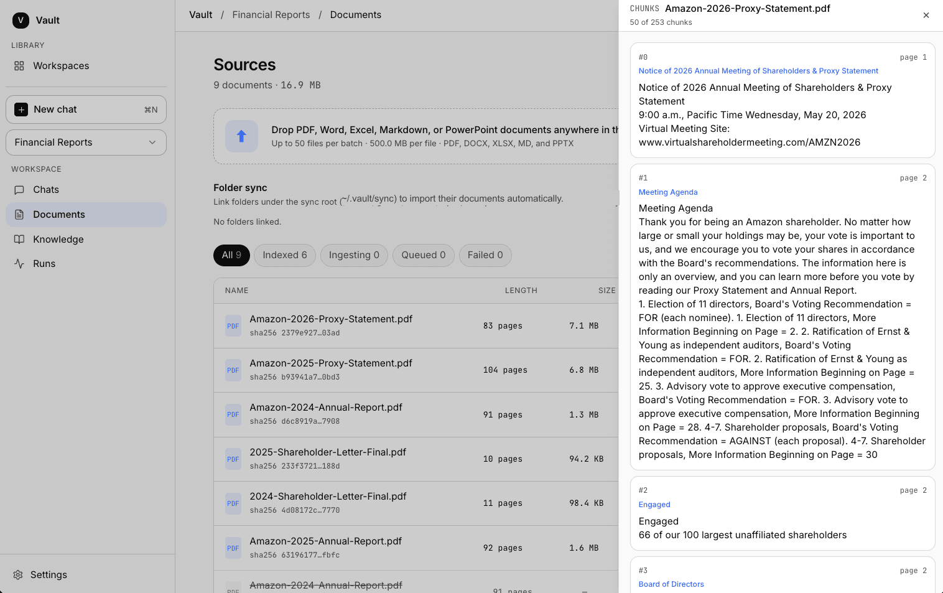
Task: Open the Engaged chunk heading link
Action: click(654, 505)
